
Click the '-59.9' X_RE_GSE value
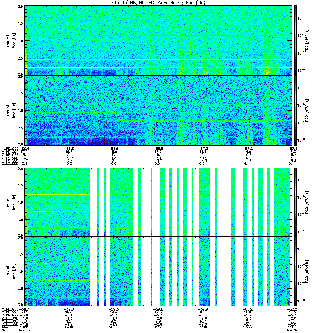[x=203, y=309]
